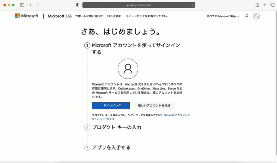Click the さあ、はじめましょう。 heading
Image resolution: width=277 pixels, height=163 pixels.
coord(121,32)
